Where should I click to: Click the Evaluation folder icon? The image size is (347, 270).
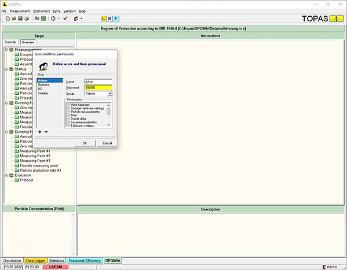[x=12, y=175]
